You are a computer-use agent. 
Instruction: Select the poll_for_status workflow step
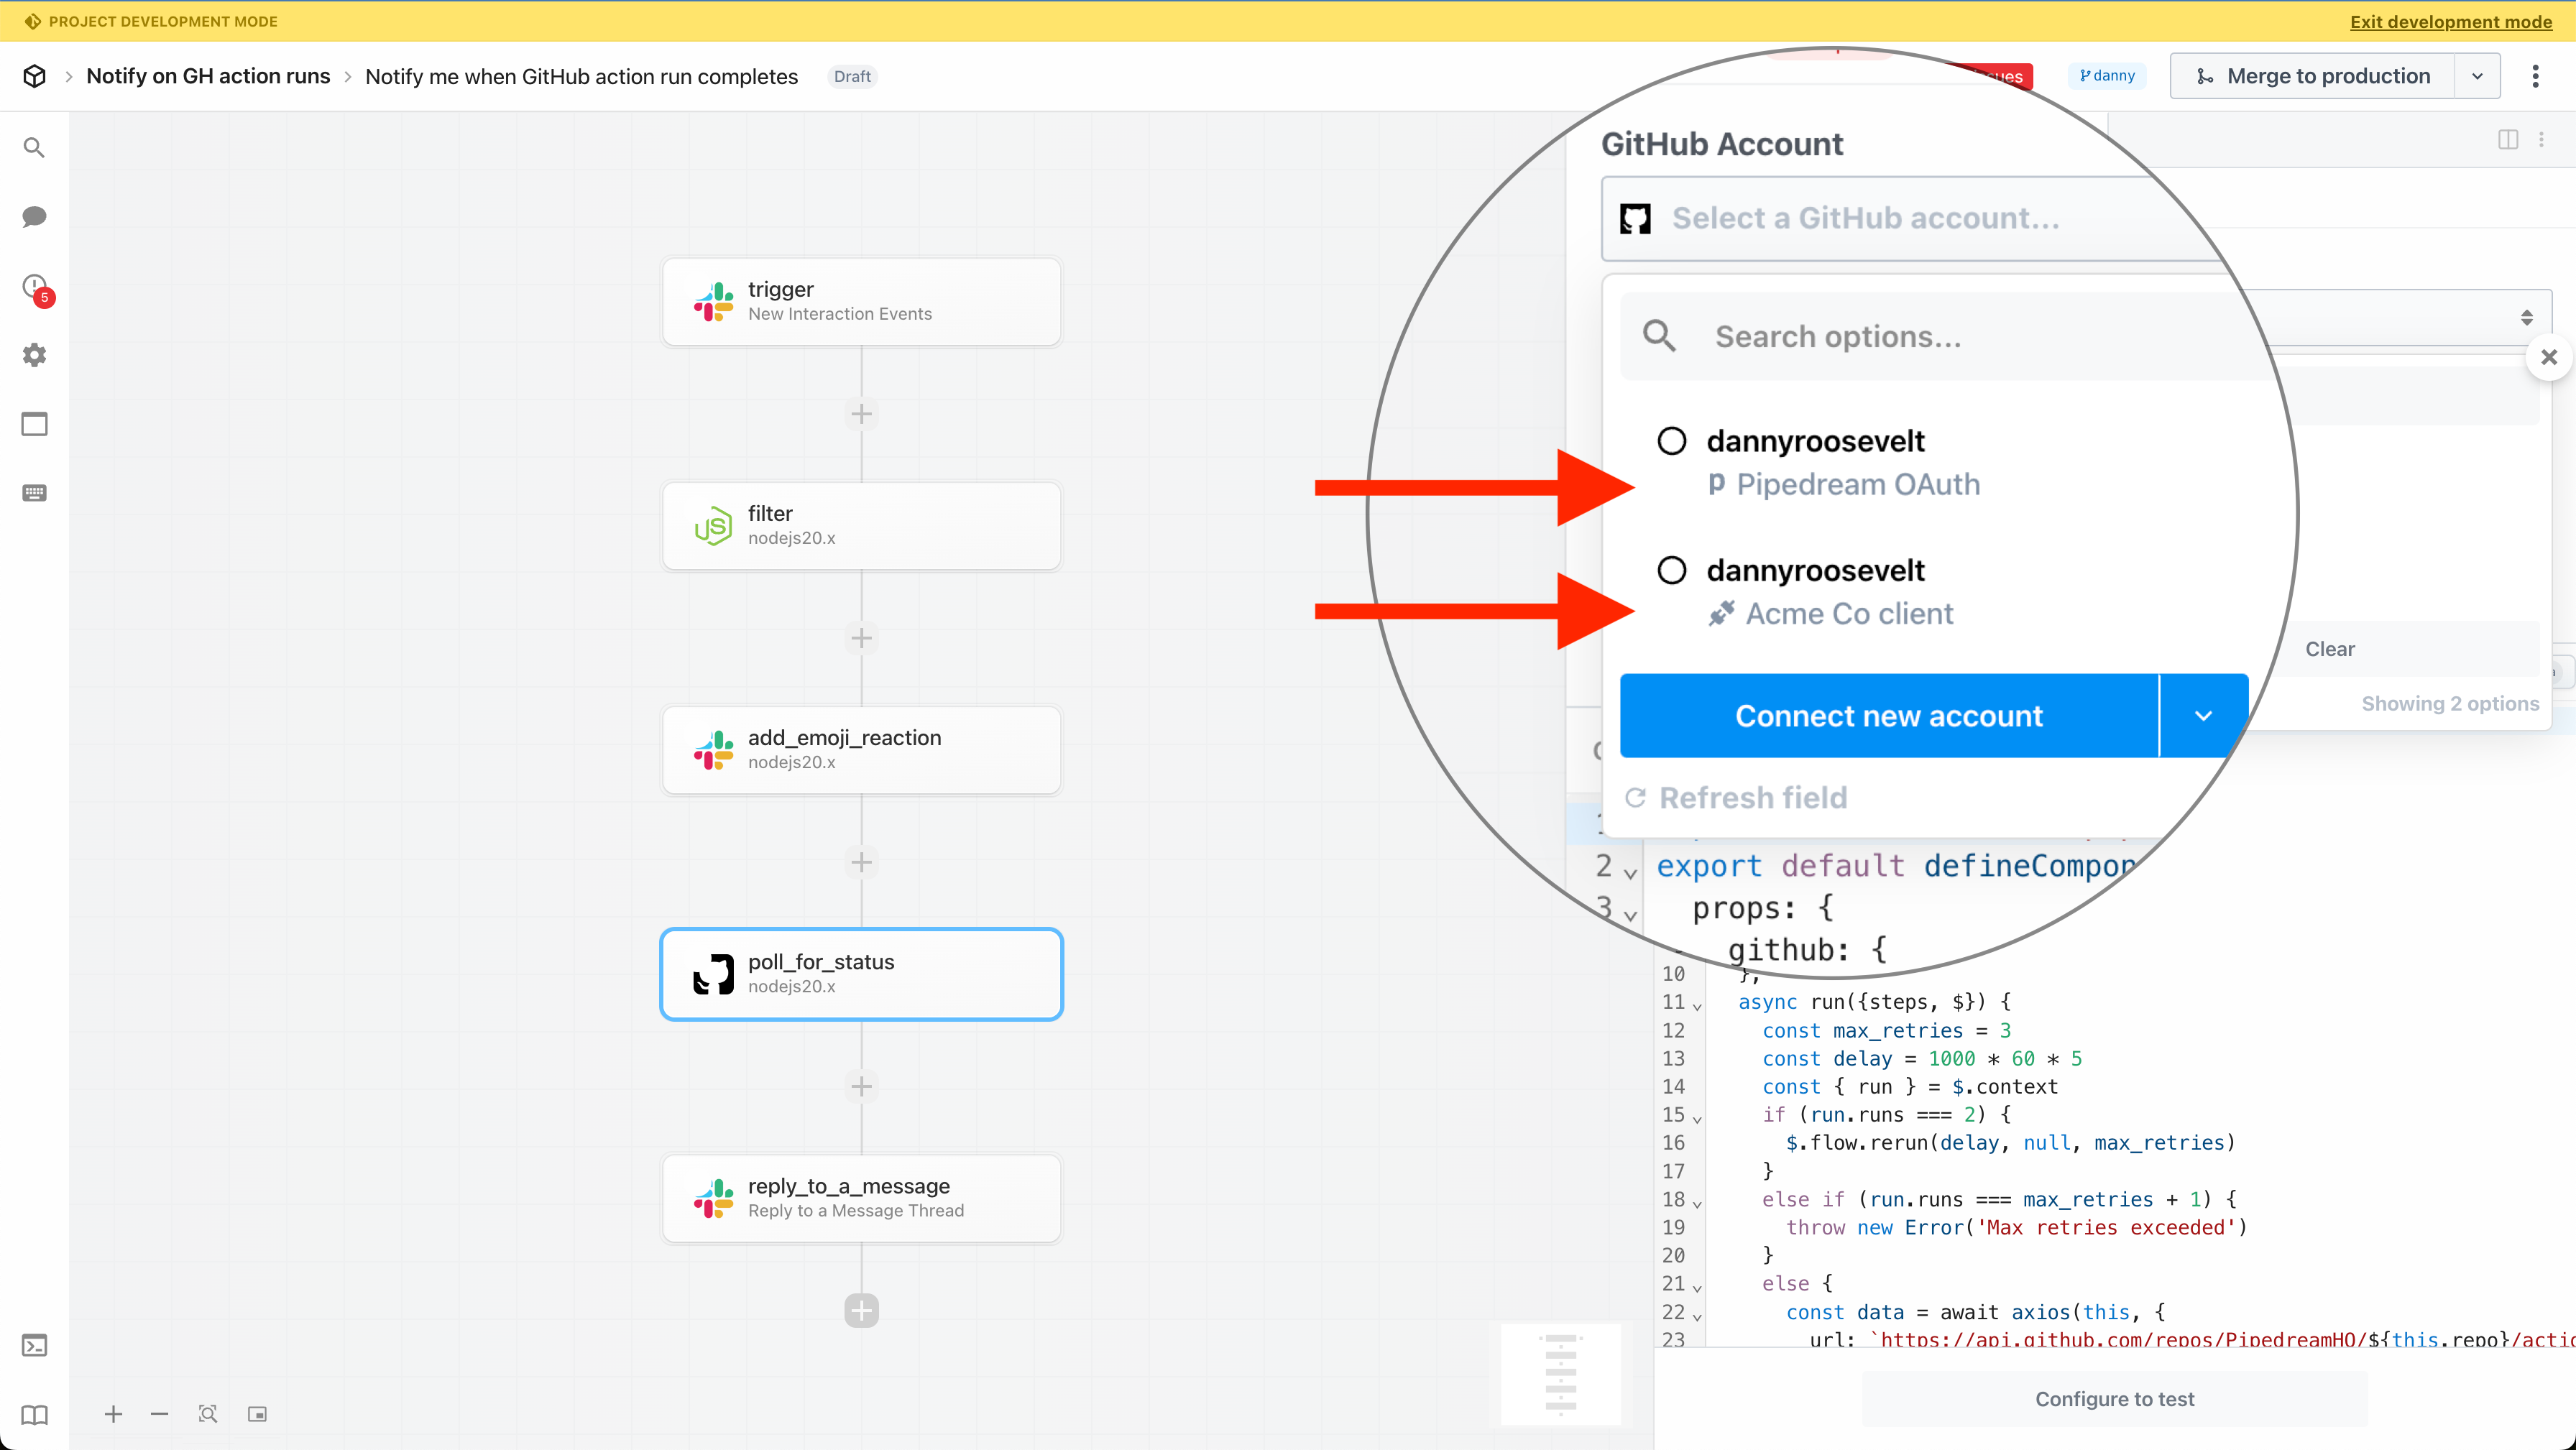860,974
